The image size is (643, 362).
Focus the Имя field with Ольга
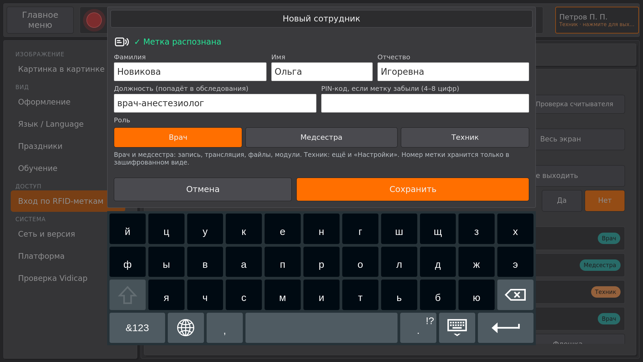pos(322,72)
